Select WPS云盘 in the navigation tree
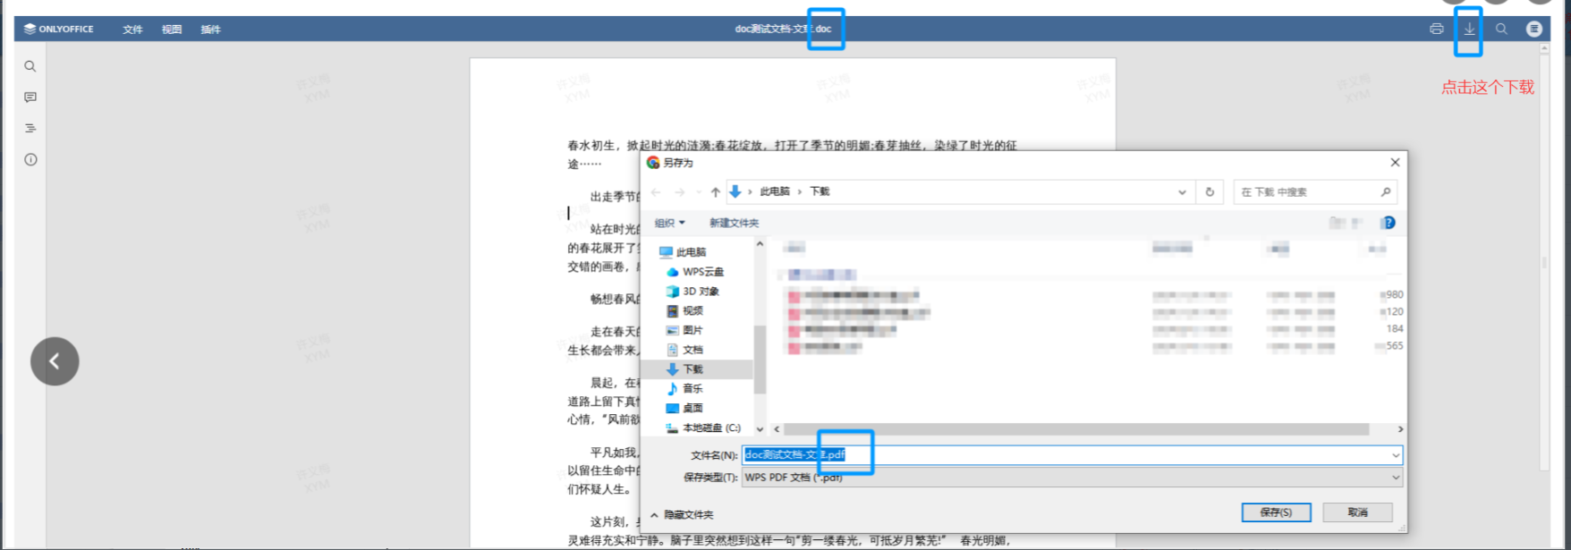This screenshot has height=550, width=1571. point(695,272)
